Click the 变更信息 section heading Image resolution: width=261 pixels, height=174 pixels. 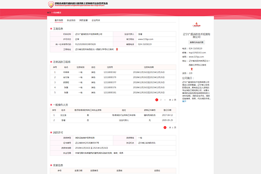58,165
